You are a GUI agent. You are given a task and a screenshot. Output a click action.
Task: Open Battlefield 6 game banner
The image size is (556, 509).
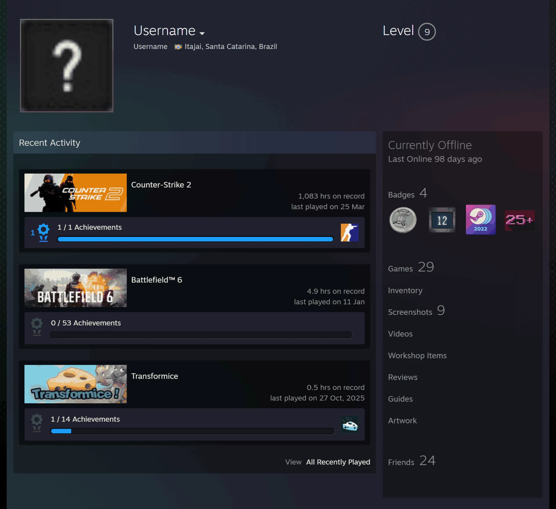point(76,288)
